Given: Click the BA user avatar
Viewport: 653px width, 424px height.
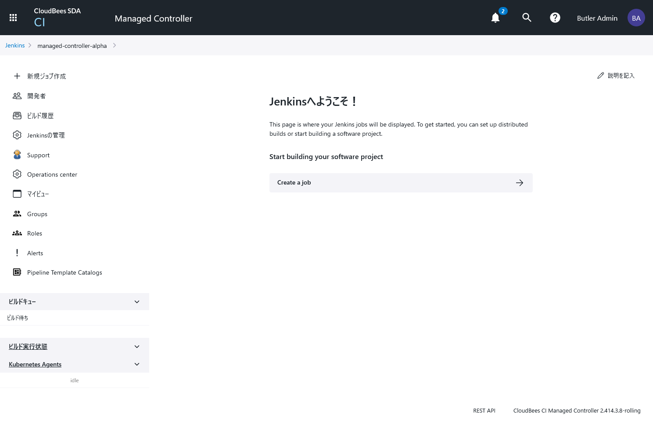Looking at the screenshot, I should [636, 18].
